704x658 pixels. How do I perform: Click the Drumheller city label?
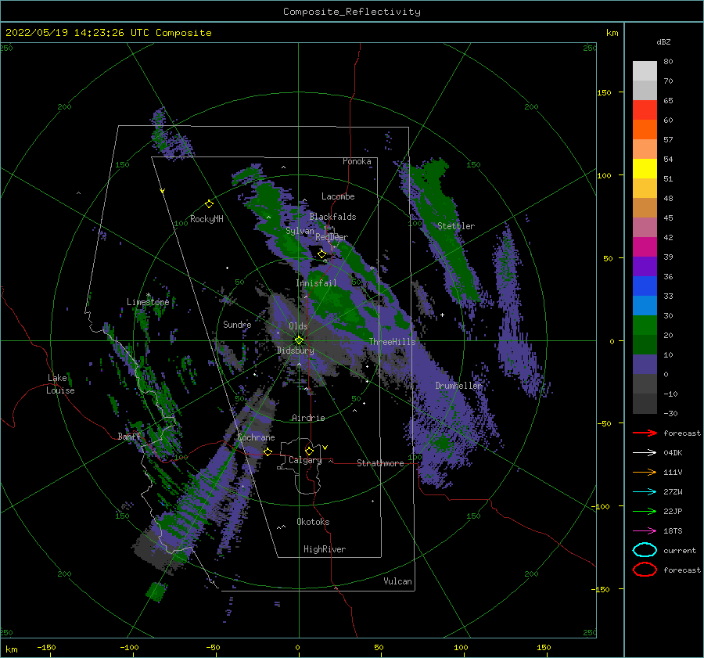click(x=458, y=386)
